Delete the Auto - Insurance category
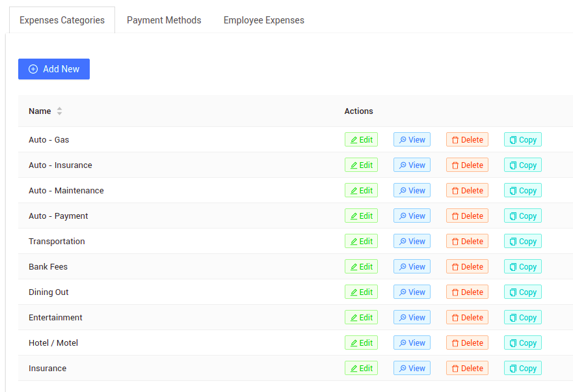Viewport: 573px width, 392px height. point(467,165)
